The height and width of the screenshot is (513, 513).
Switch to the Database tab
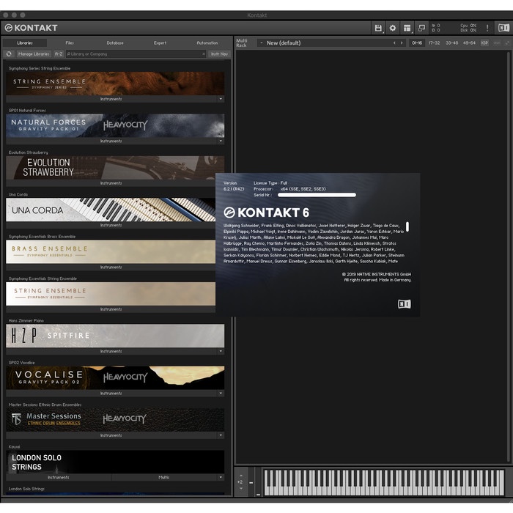(115, 43)
